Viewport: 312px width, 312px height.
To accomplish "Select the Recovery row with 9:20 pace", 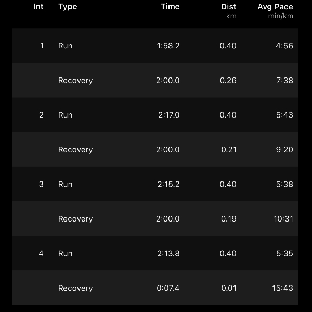I will tap(155, 149).
